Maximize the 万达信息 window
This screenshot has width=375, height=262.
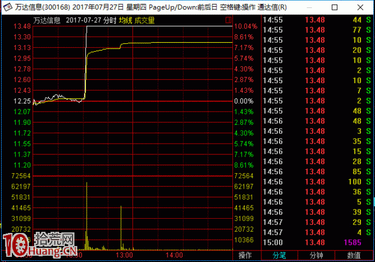point(335,7)
